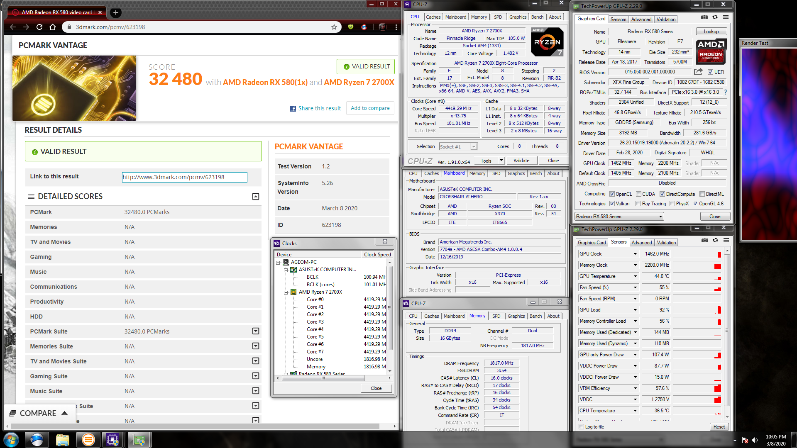Open the GPU-Z taskbar icon
The height and width of the screenshot is (448, 797).
coord(139,440)
